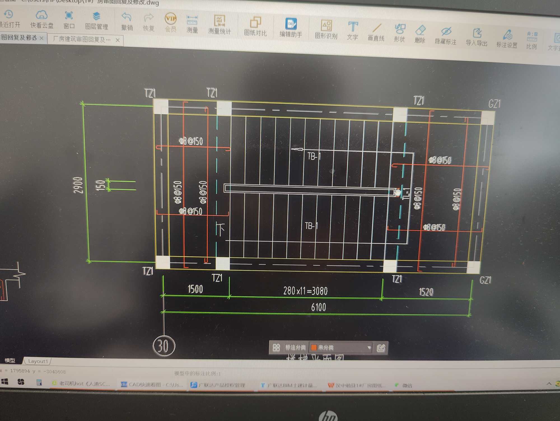Open the 未分类 annotation category dropdown

click(x=341, y=348)
